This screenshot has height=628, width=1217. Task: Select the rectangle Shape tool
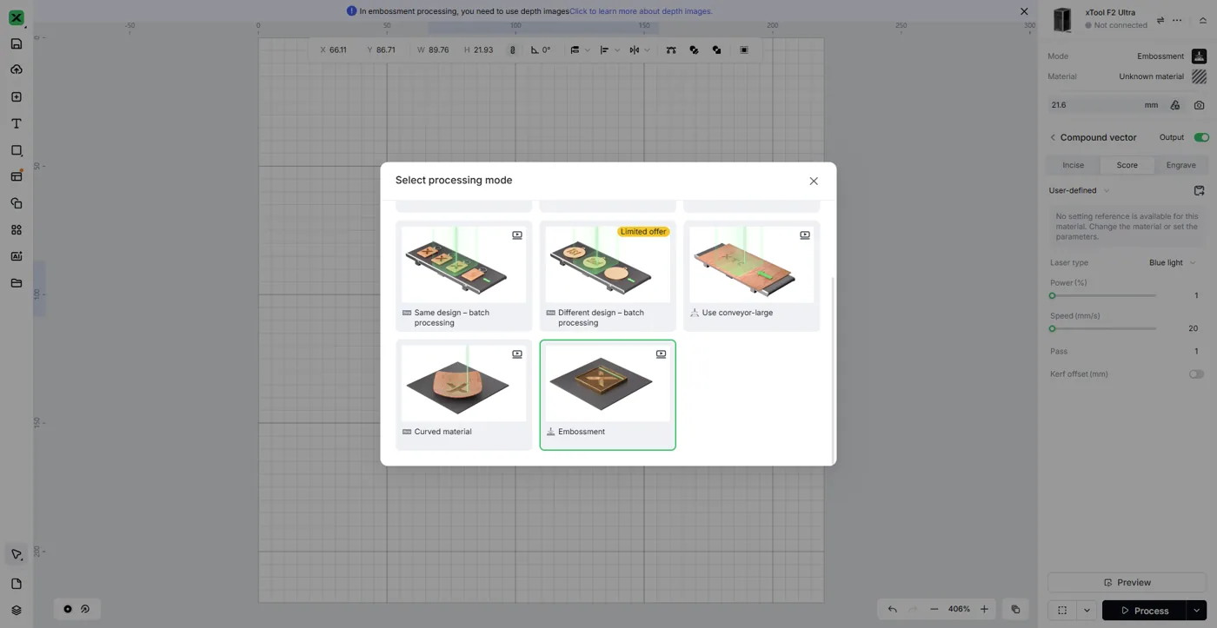pyautogui.click(x=16, y=150)
